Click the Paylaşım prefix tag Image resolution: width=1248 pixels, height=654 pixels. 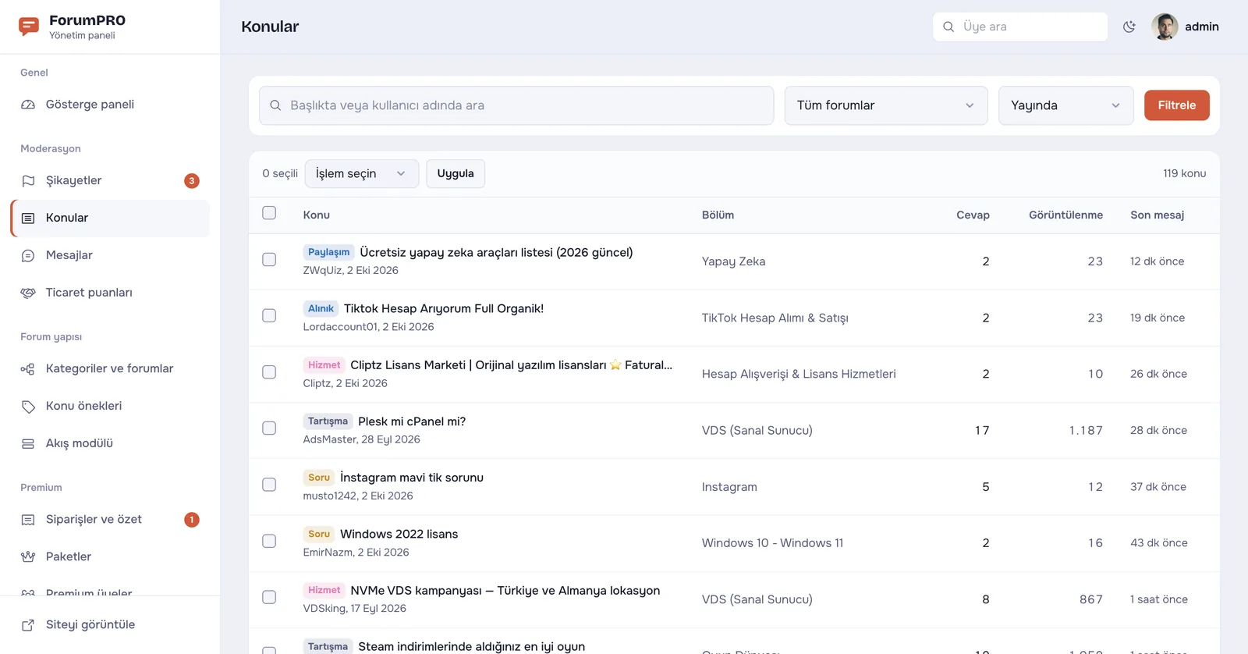(x=328, y=253)
